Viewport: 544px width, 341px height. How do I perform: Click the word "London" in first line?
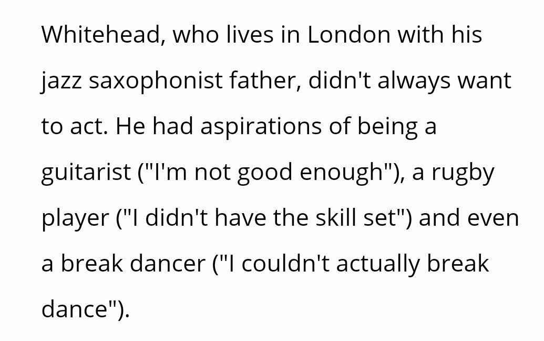[x=348, y=34]
